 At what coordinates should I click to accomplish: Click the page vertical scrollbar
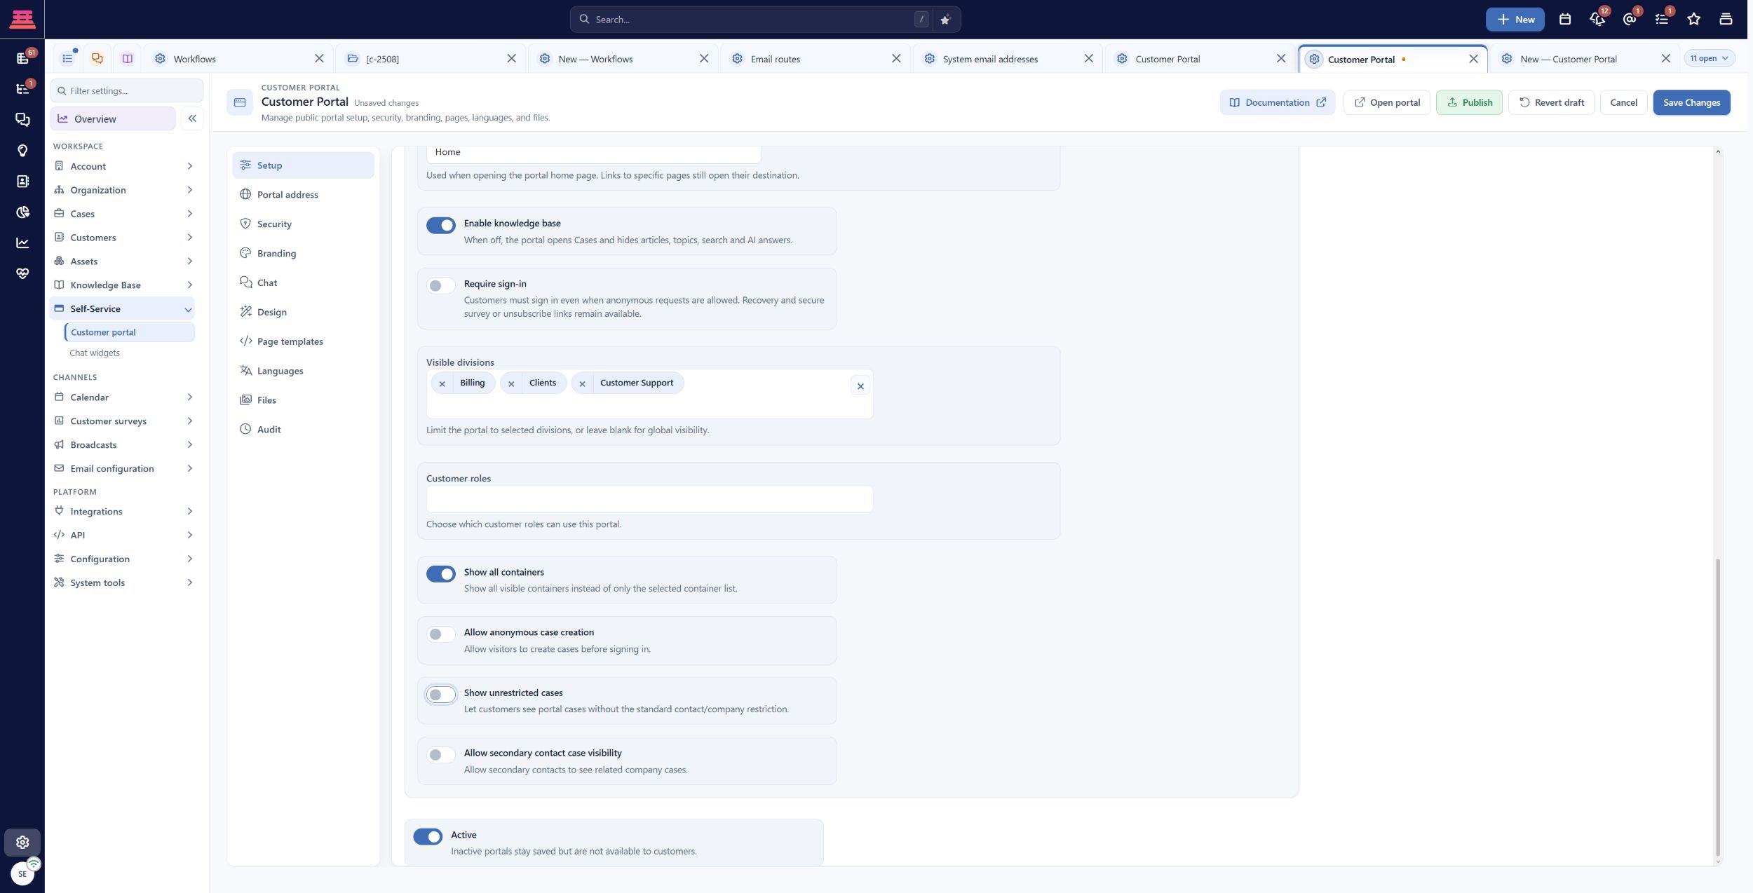[x=1717, y=708]
